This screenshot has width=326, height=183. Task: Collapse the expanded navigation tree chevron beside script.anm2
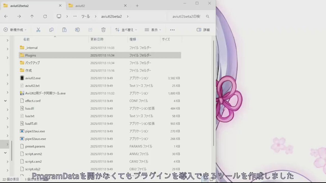point(5,153)
